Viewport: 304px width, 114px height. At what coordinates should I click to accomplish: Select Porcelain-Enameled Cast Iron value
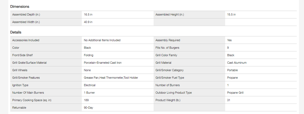click(x=105, y=63)
